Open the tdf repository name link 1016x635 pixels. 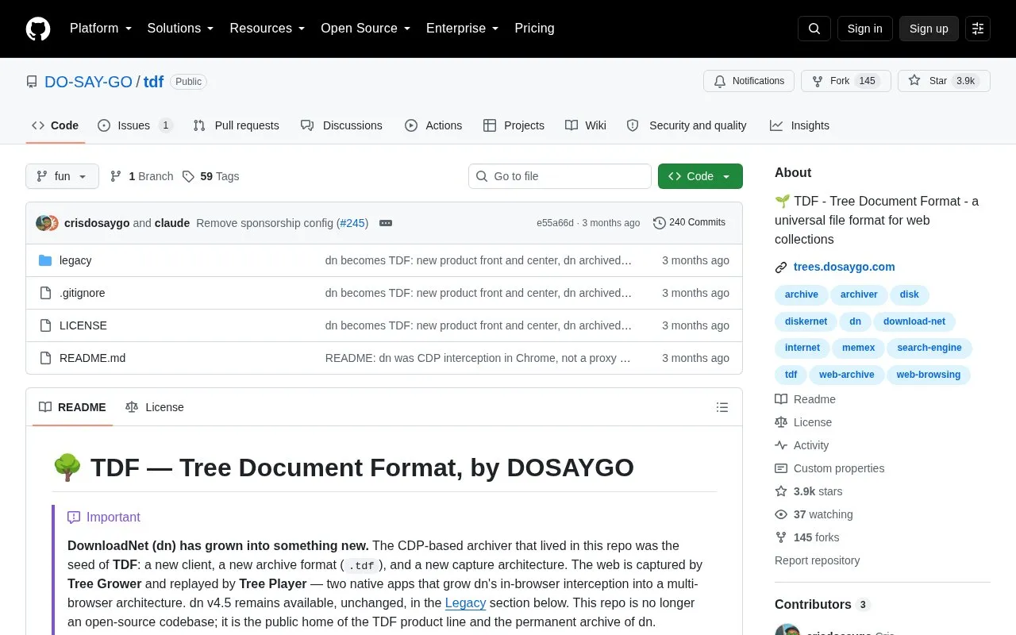click(x=153, y=82)
